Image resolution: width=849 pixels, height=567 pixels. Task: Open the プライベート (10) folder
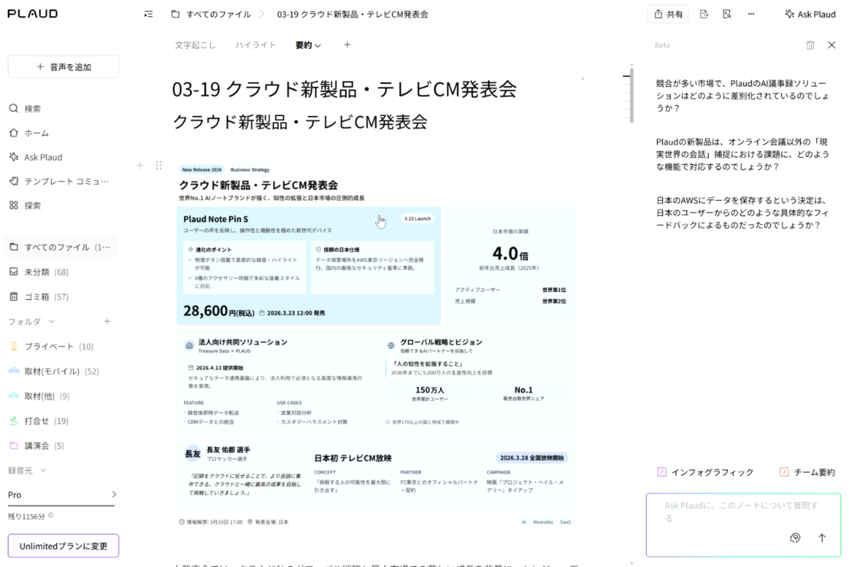[x=60, y=346]
